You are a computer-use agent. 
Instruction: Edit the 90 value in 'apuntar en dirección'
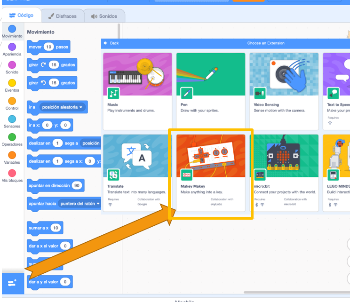pos(77,185)
